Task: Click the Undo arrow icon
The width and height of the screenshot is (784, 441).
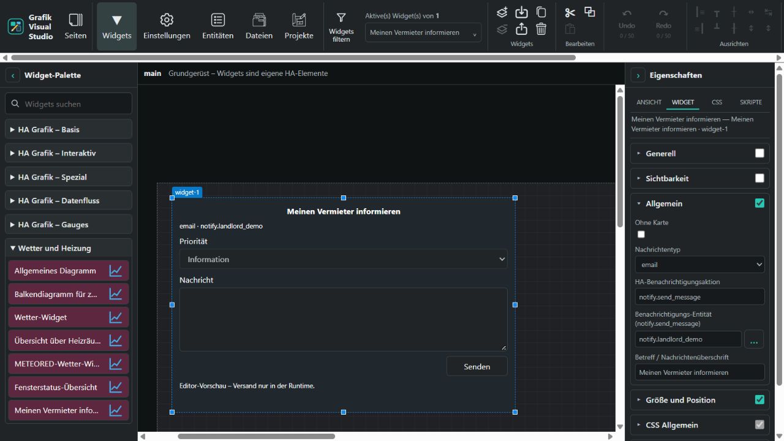Action: [627, 13]
